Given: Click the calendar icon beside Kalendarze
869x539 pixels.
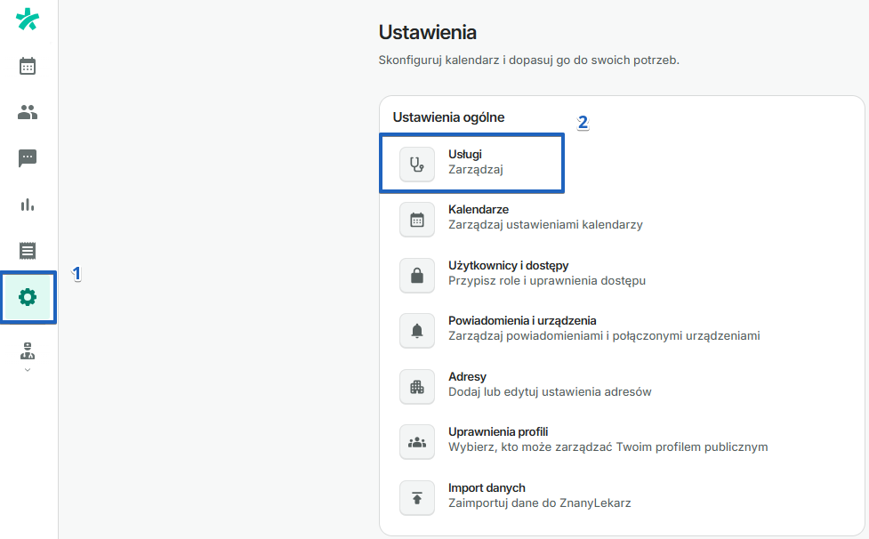Looking at the screenshot, I should pyautogui.click(x=416, y=220).
